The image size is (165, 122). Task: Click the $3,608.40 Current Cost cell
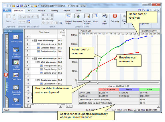point(109,93)
